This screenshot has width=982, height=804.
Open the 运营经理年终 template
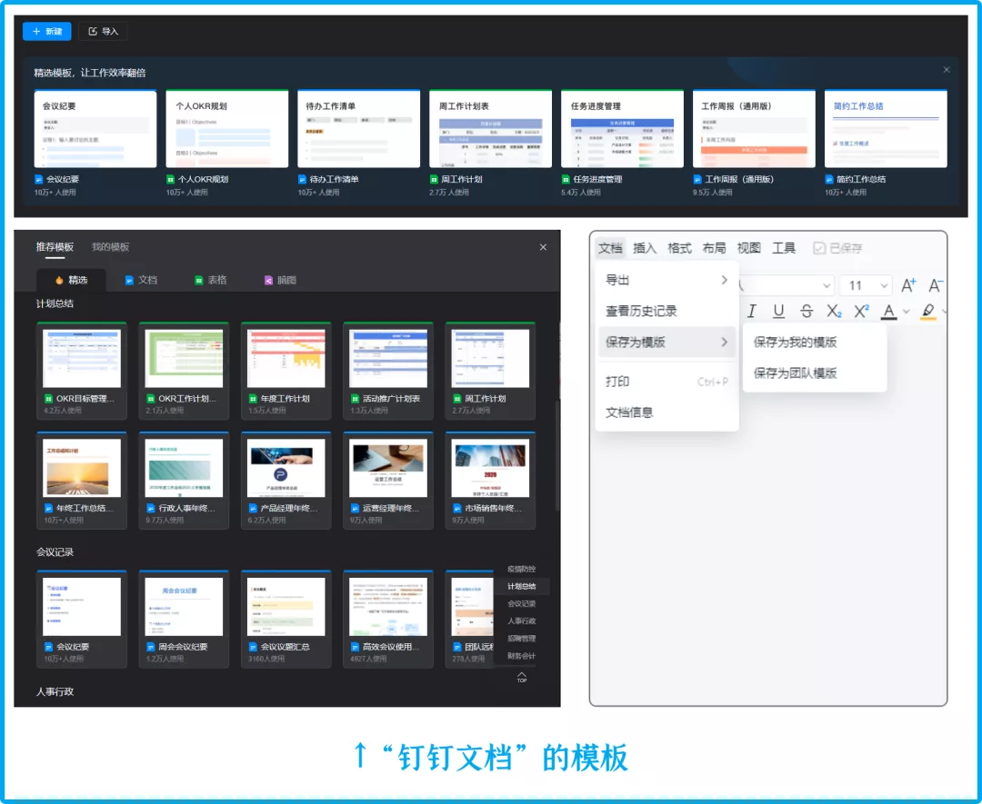click(388, 481)
